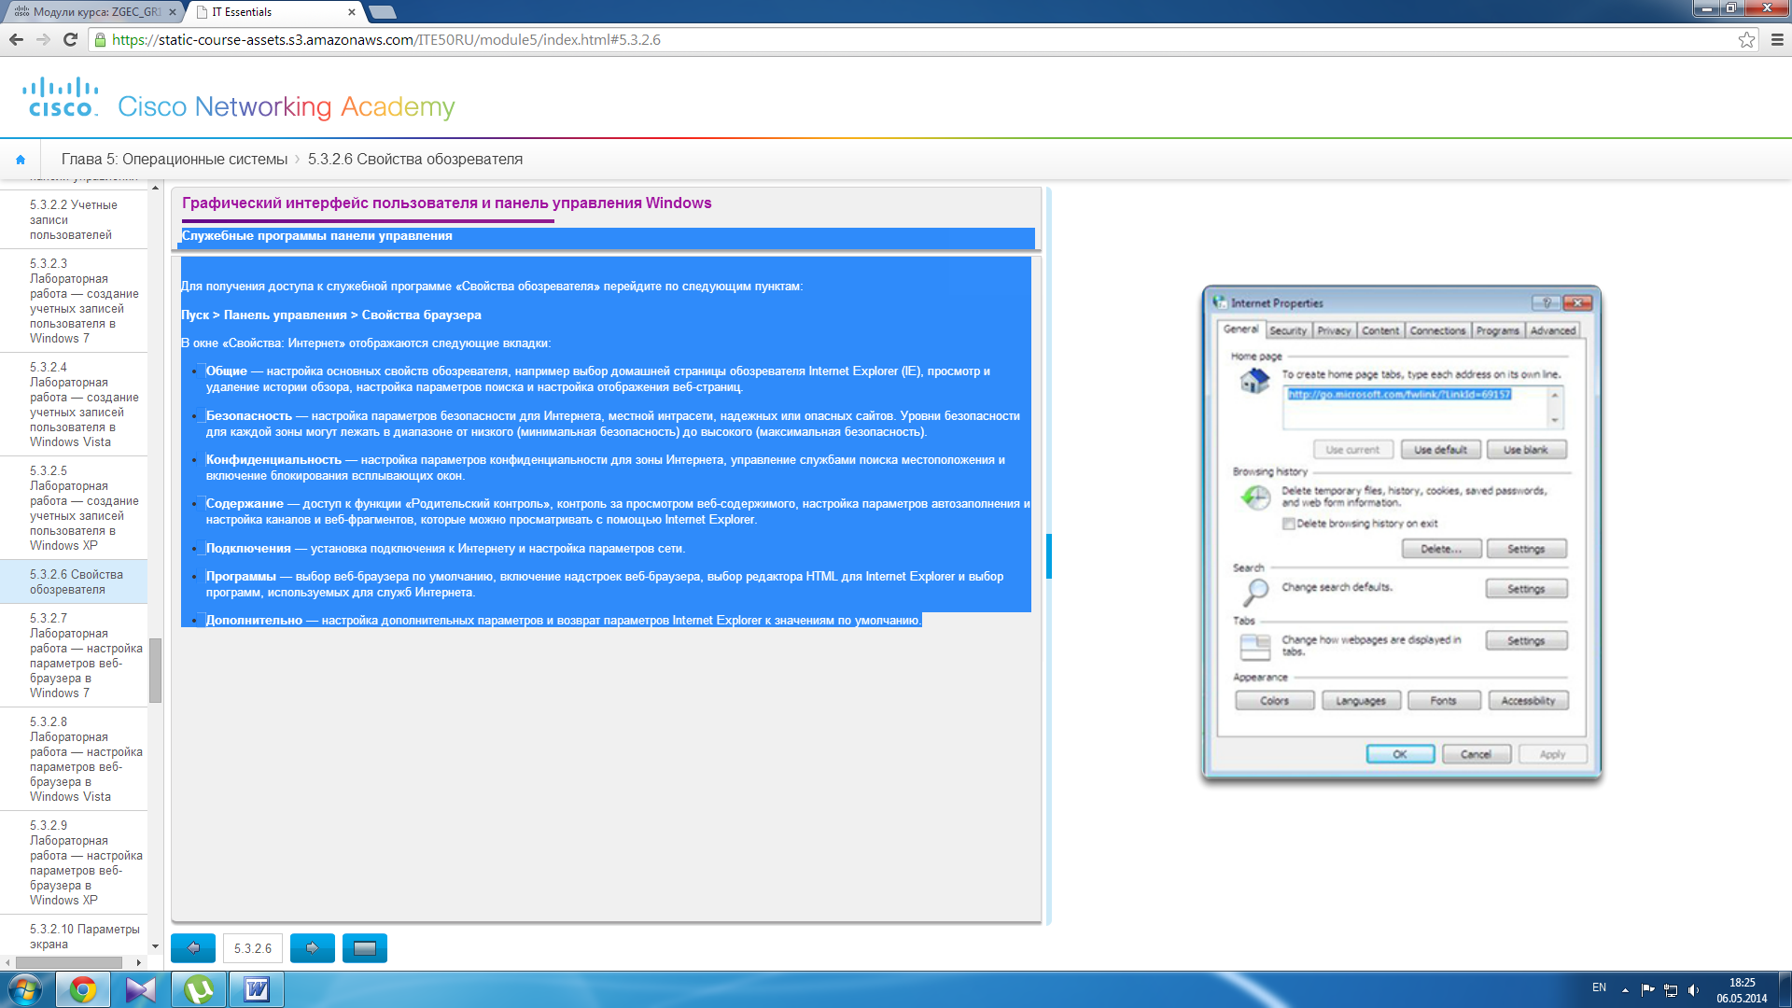Click the bullet term Общие
The image size is (1792, 1008).
point(227,371)
